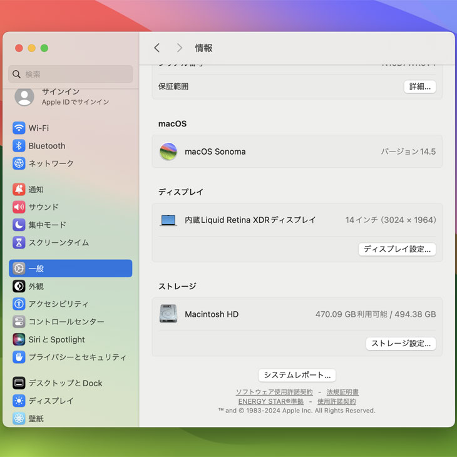Open the Bluetooth icon in sidebar
Viewport: 457px width, 457px height.
click(19, 146)
